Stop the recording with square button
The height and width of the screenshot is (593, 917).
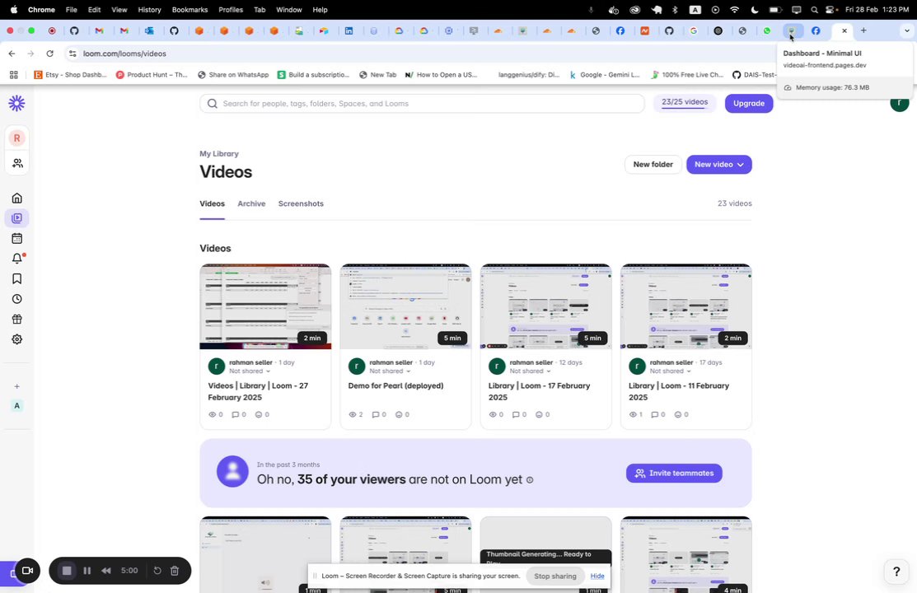click(67, 571)
